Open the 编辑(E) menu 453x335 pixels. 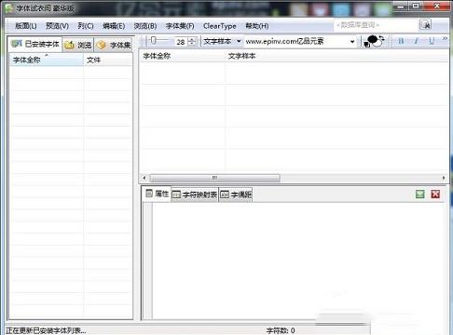[x=114, y=26]
